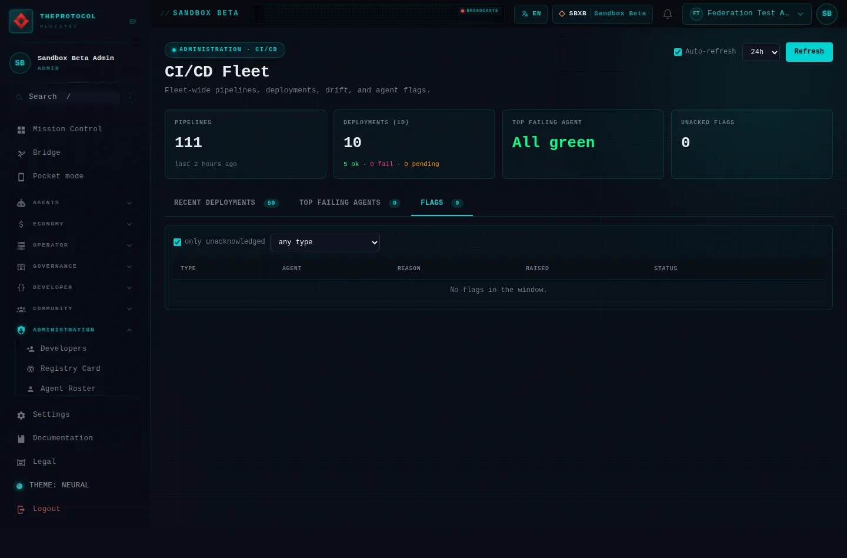Viewport: 847px width, 558px height.
Task: Click the Refresh button
Action: [809, 52]
